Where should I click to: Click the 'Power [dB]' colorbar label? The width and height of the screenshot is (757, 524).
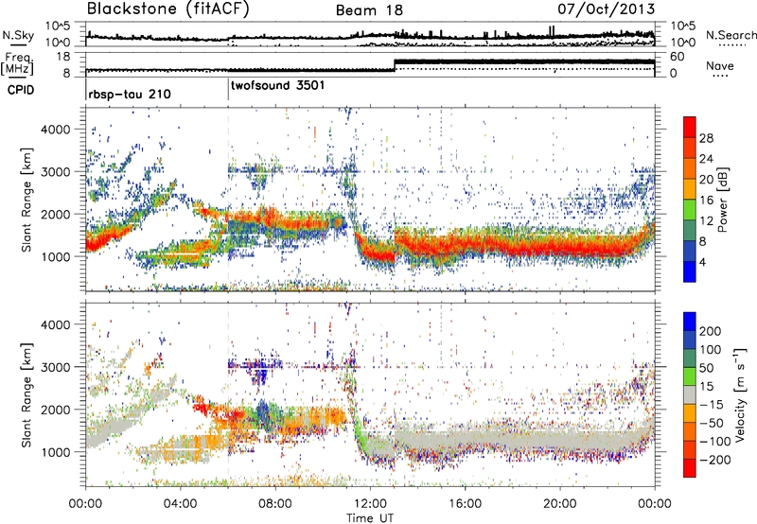point(722,200)
